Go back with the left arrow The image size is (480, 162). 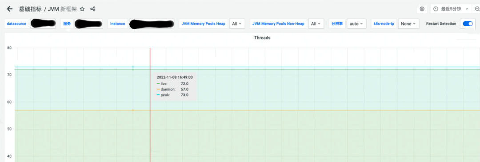(x=10, y=9)
